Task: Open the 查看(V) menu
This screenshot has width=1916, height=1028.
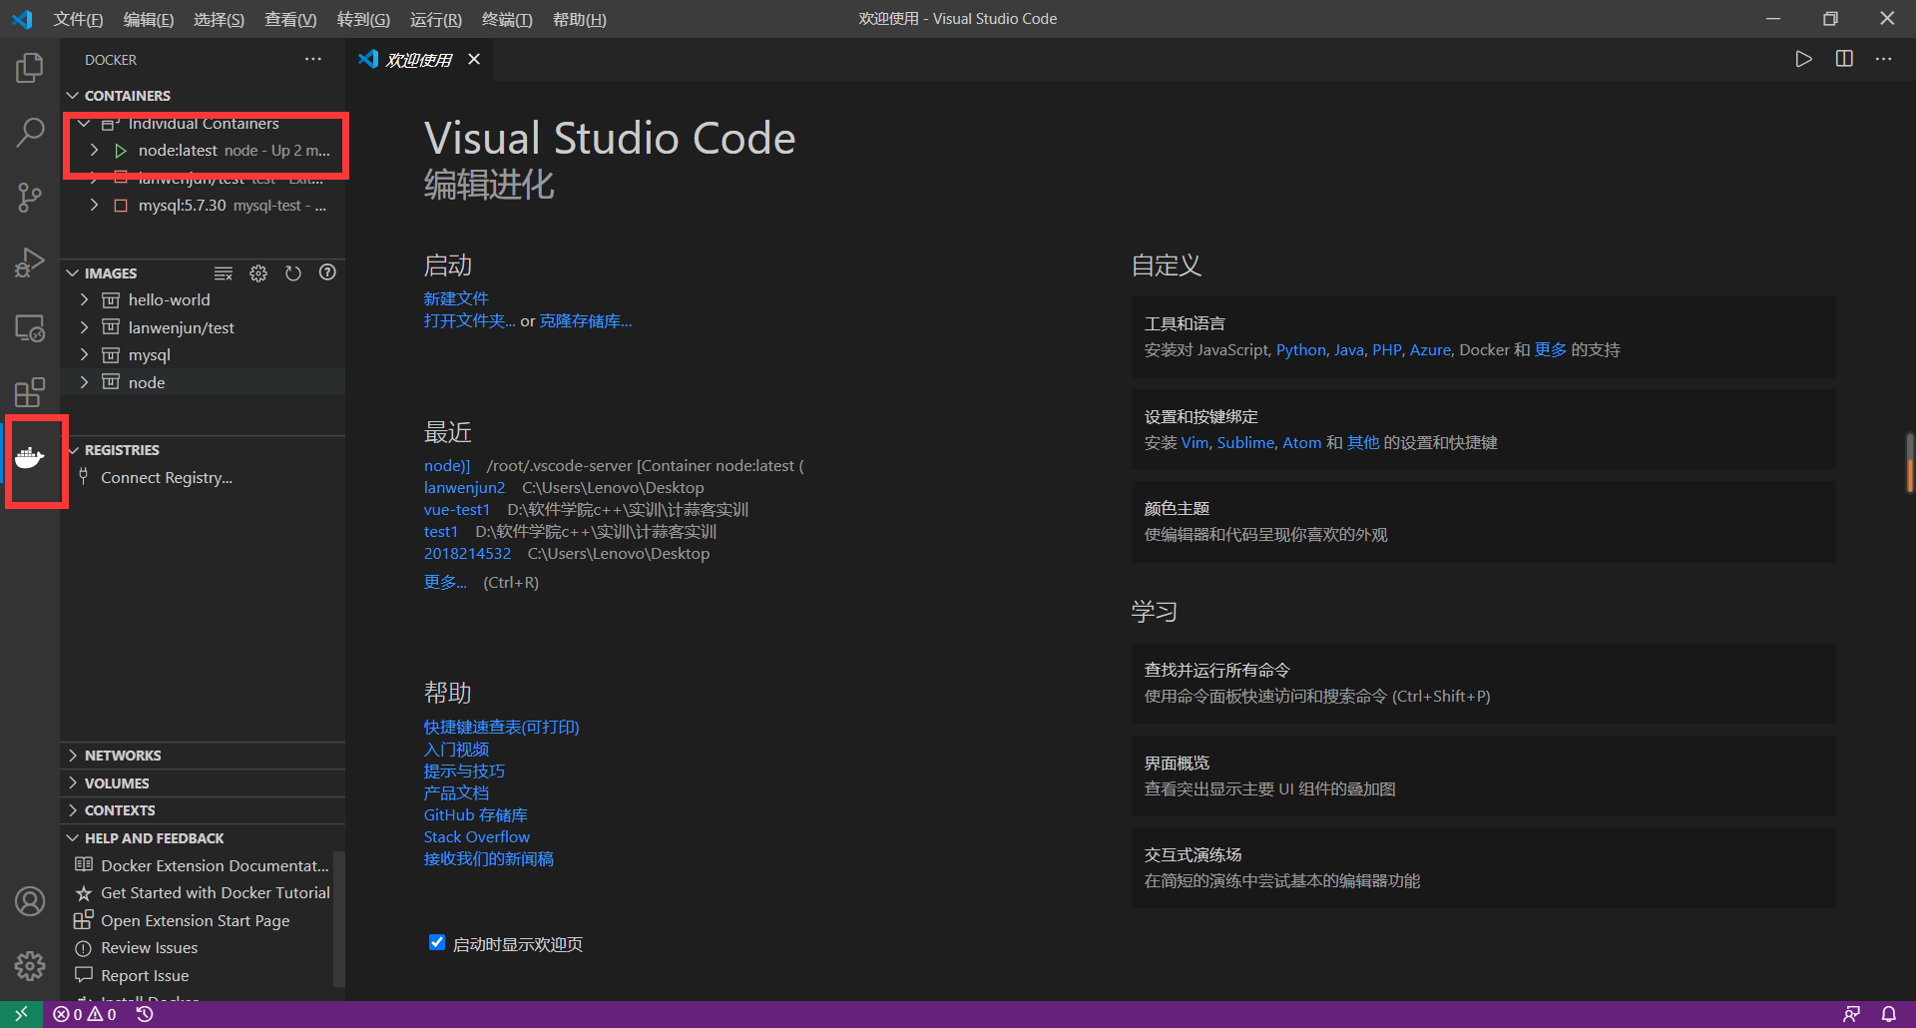Action: click(x=290, y=19)
